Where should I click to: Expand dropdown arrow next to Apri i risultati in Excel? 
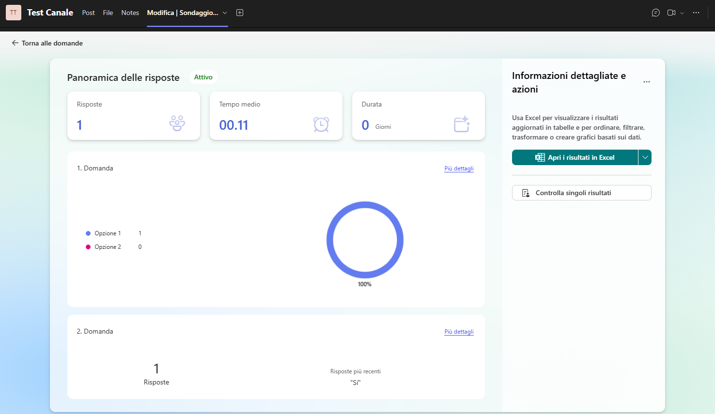645,157
